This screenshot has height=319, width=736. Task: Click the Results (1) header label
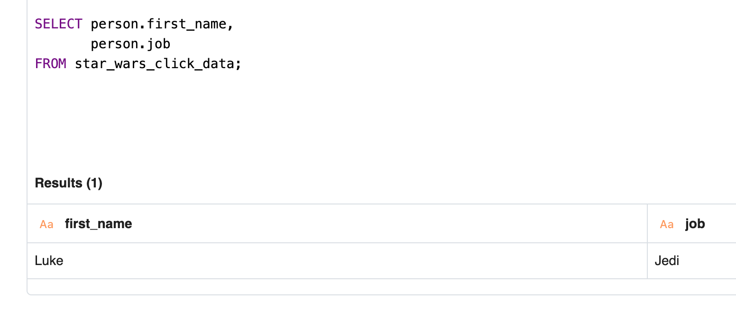point(68,183)
